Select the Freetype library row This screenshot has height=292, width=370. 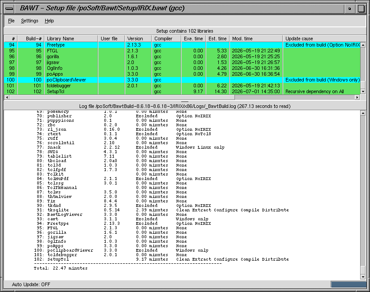pos(182,45)
